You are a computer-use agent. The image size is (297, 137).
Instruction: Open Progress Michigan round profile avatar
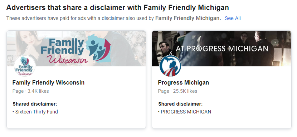tap(170, 66)
